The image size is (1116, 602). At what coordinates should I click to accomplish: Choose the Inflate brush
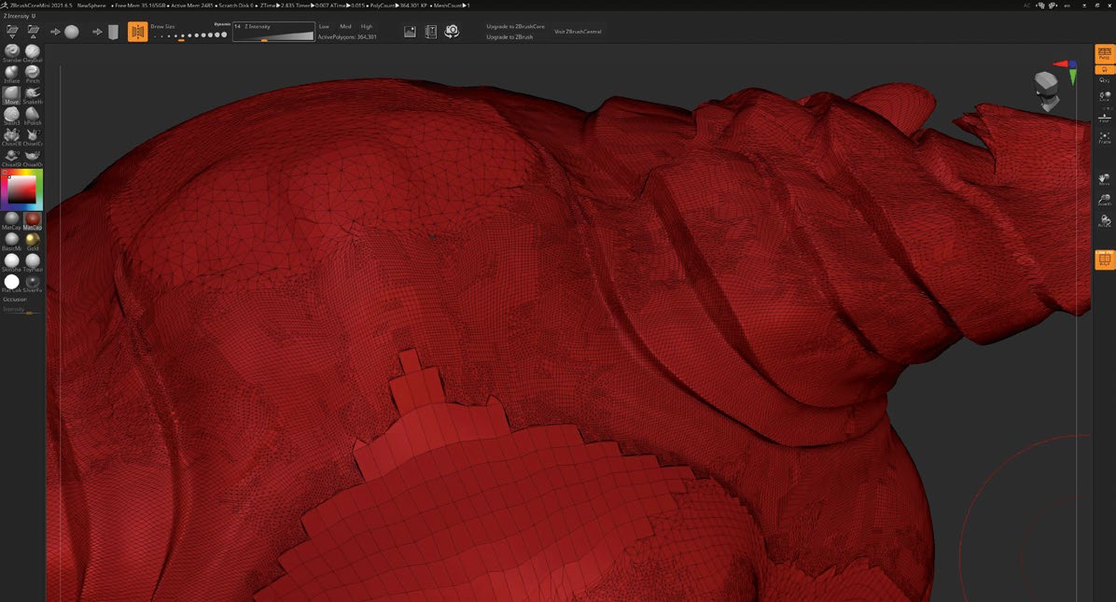12,73
